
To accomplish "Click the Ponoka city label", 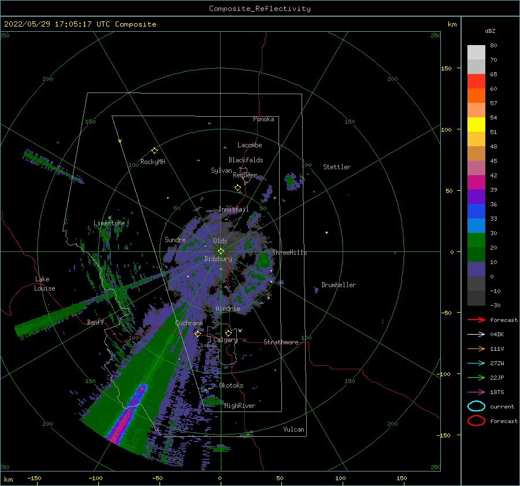I will coord(263,119).
